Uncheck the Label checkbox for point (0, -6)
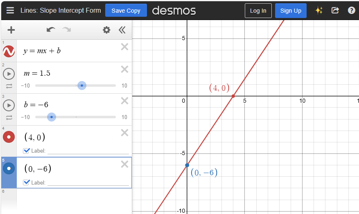The width and height of the screenshot is (359, 214). 27,182
